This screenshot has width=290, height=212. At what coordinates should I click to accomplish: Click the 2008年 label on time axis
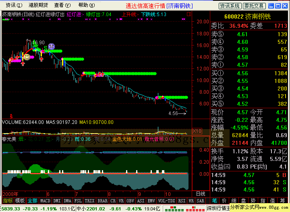[10, 194]
